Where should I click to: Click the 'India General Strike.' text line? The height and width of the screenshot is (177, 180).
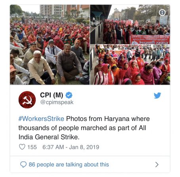click(x=49, y=137)
